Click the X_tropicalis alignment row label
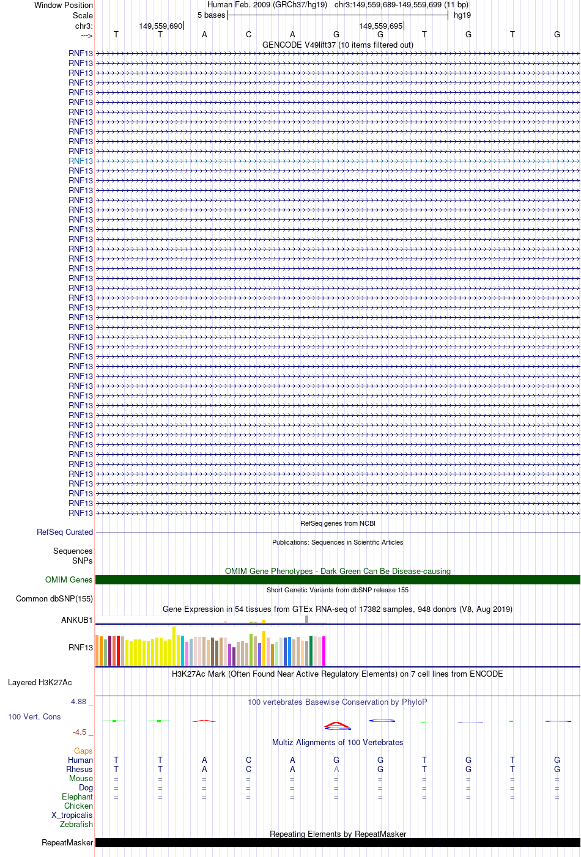581x857 pixels. point(72,815)
